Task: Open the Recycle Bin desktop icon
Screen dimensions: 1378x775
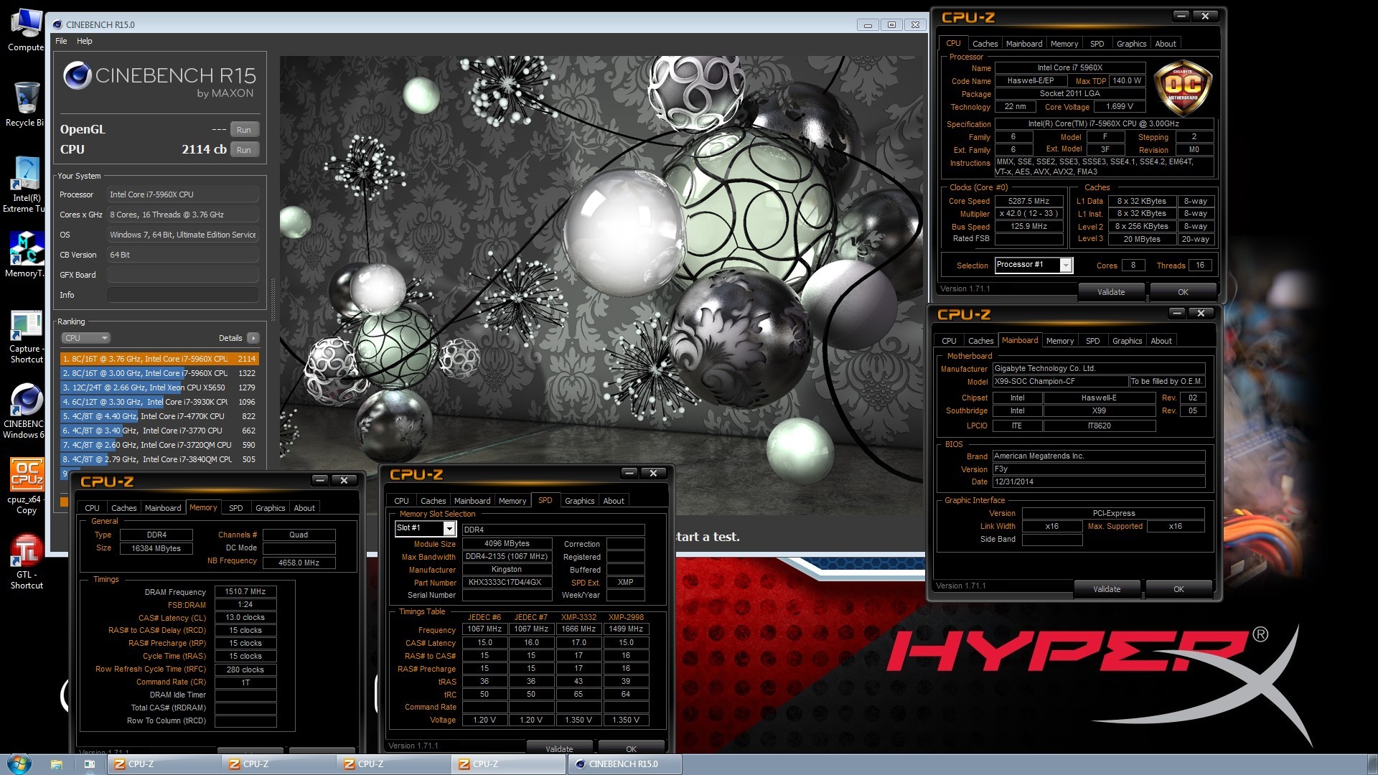Action: (x=26, y=104)
